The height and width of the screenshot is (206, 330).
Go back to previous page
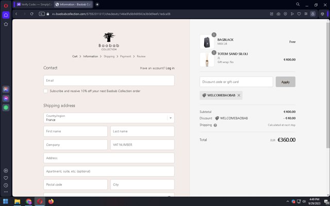coord(16,14)
